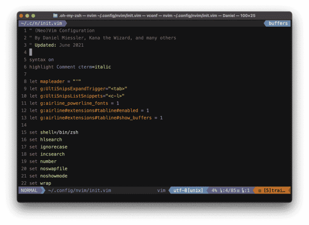Click the g:UltiSnipsExpandTrigger line
The width and height of the screenshot is (309, 225).
[78, 89]
